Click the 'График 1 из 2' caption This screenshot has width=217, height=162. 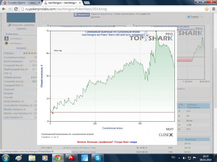50,137
